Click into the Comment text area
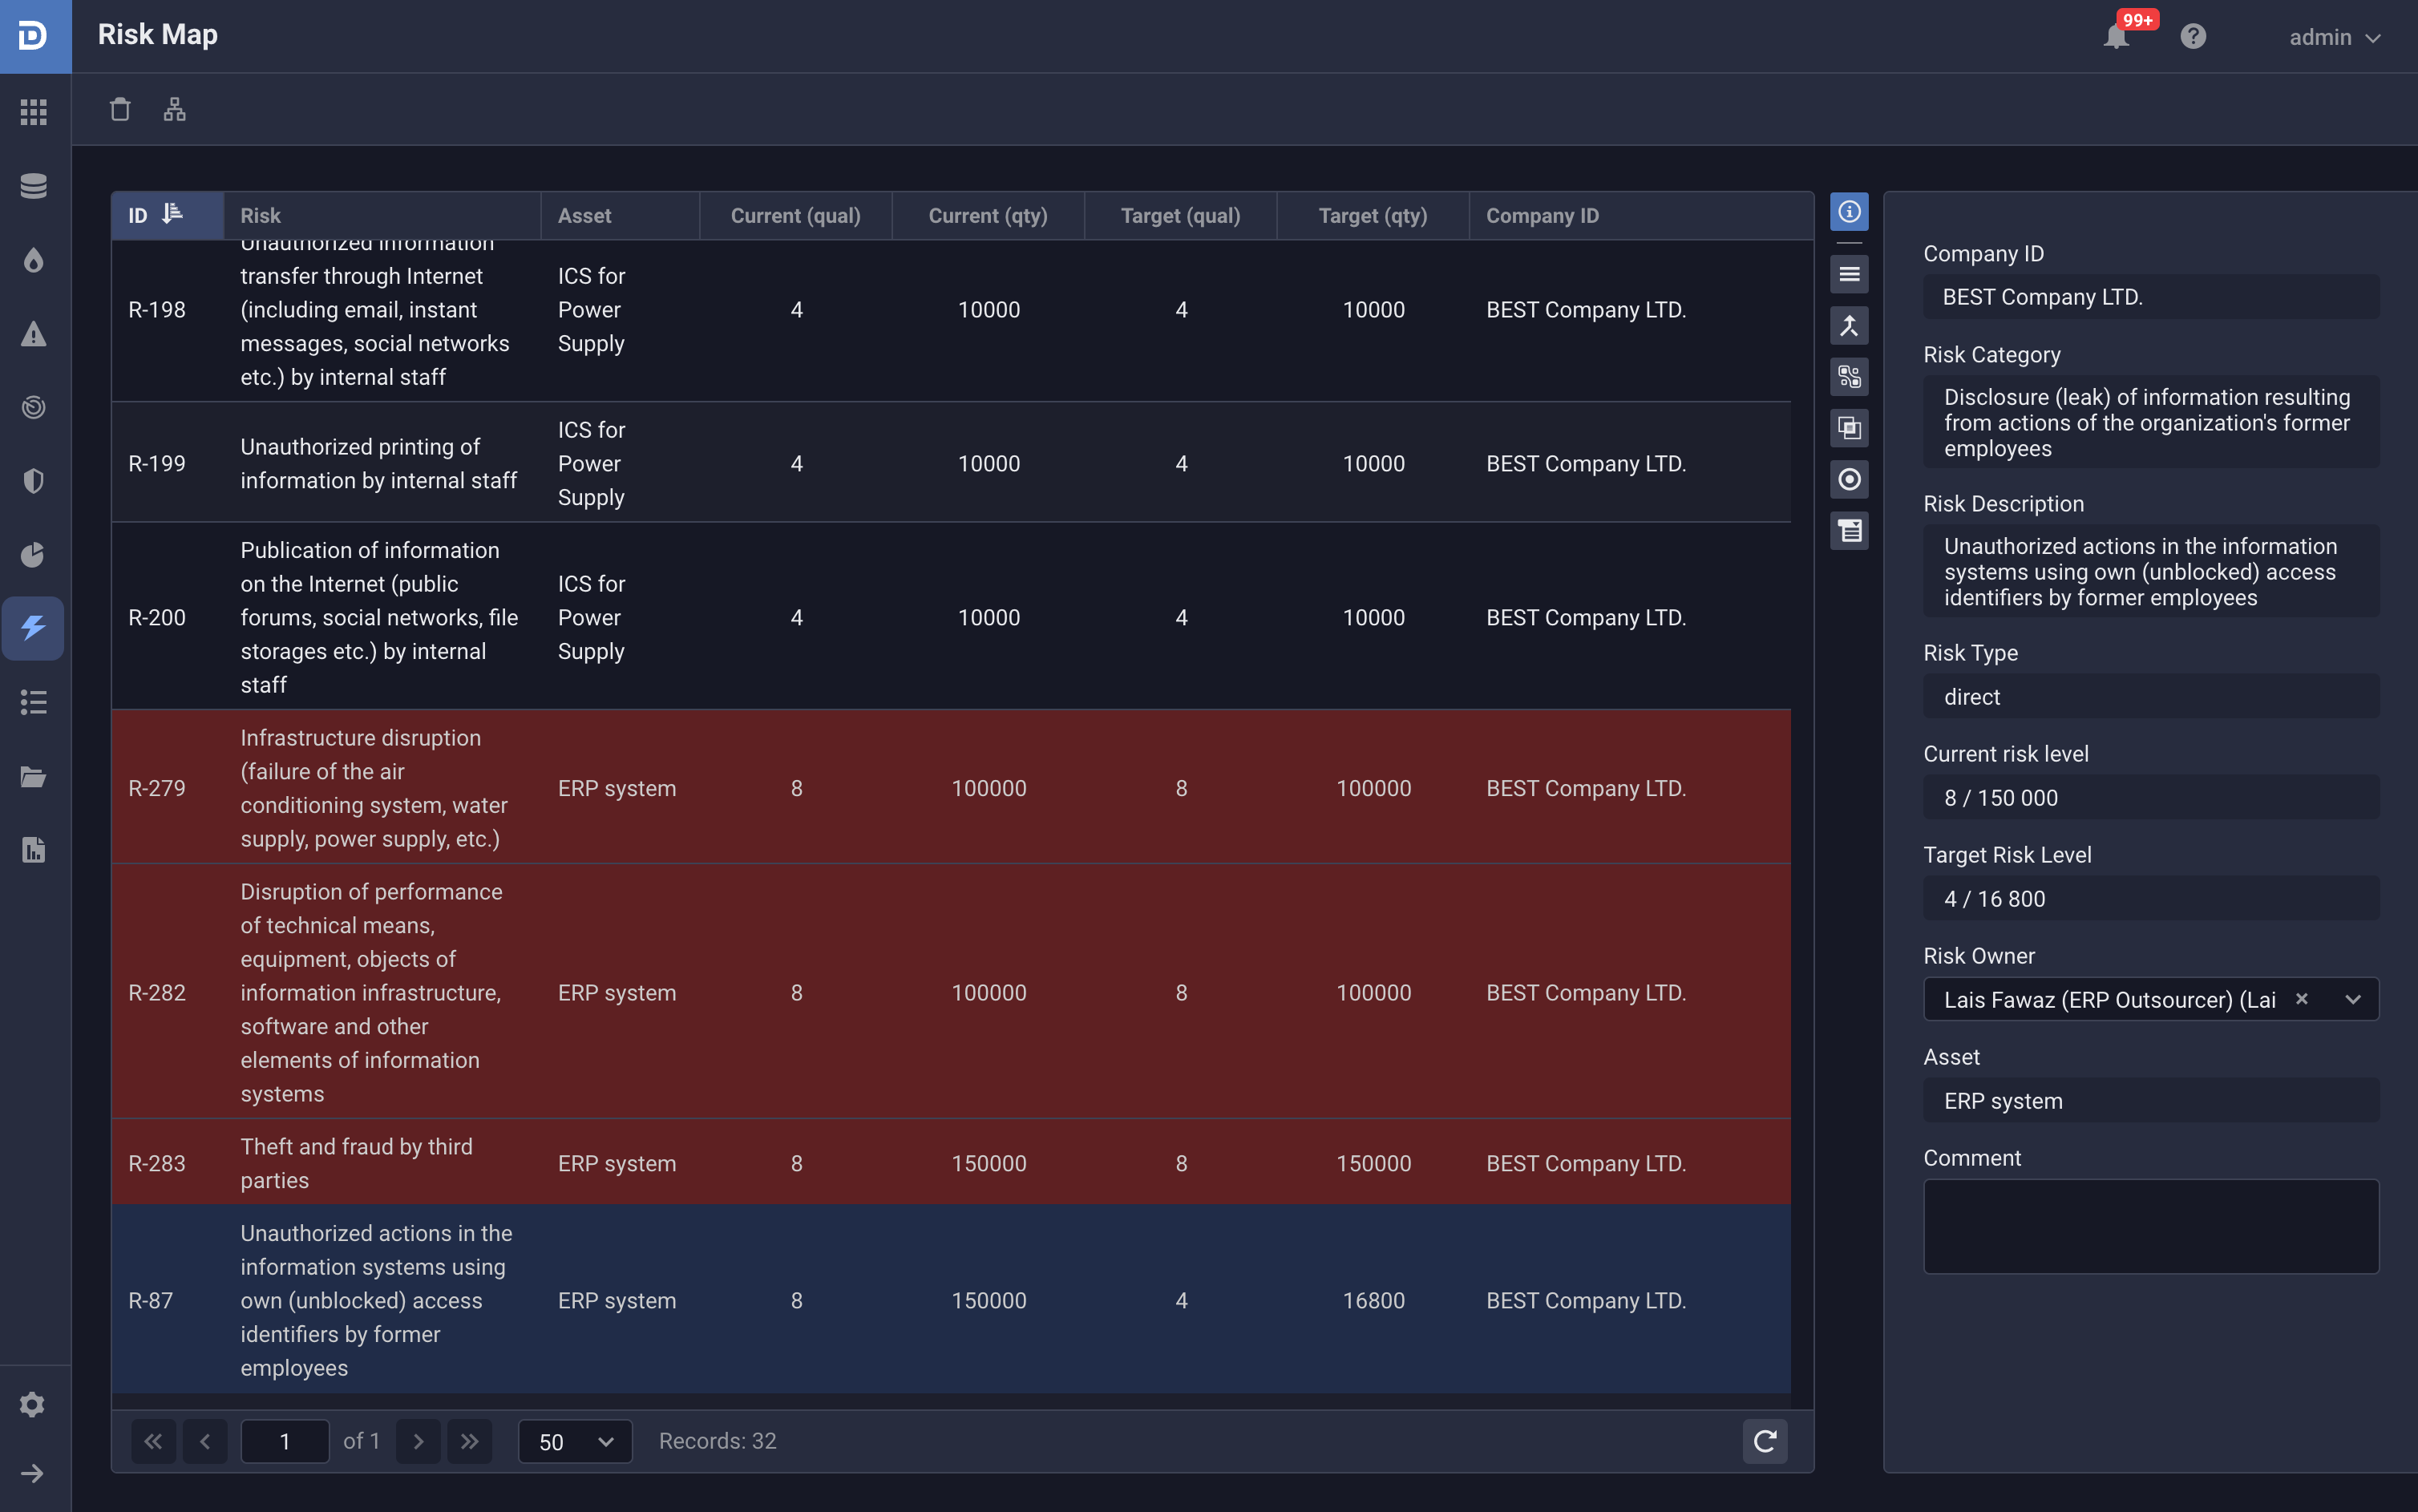 pyautogui.click(x=2150, y=1226)
